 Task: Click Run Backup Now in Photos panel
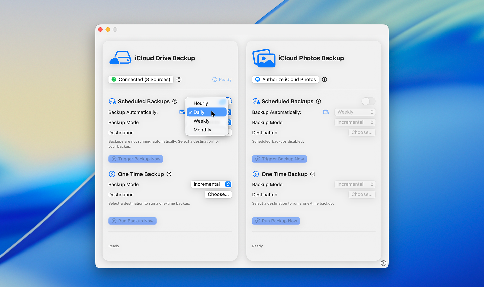coord(276,221)
